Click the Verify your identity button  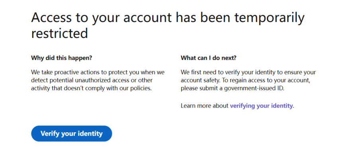click(72, 134)
